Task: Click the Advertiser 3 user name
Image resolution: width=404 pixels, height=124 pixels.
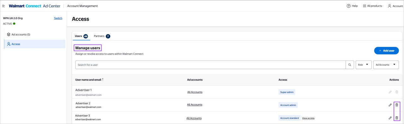Action: 83,115
